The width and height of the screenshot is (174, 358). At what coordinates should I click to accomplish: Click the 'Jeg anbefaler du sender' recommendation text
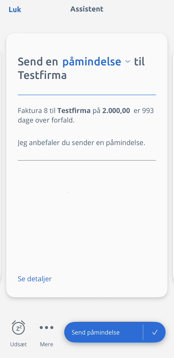pos(81,143)
